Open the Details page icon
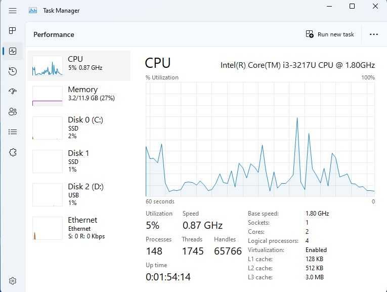The height and width of the screenshot is (292, 387). coord(13,132)
